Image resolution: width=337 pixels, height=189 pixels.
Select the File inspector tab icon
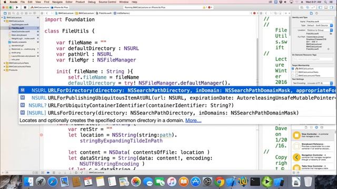click(311, 13)
